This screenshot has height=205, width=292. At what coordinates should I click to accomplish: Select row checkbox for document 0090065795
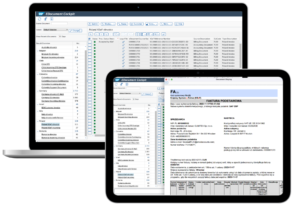pos(90,66)
